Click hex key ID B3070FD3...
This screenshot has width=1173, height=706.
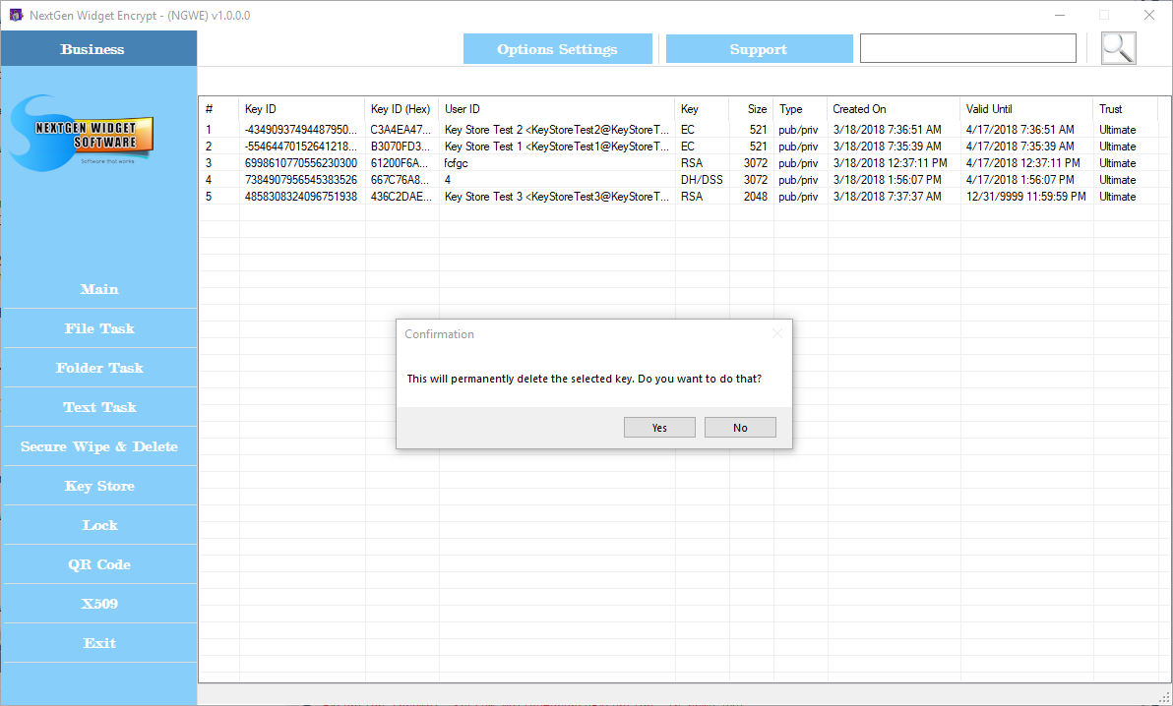(401, 147)
